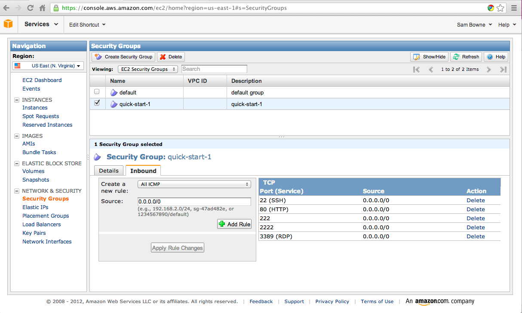Open Key Pairs link

click(34, 233)
